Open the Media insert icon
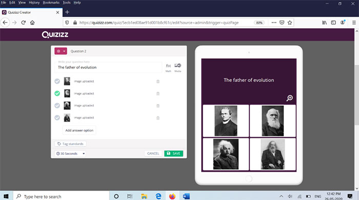Image resolution: width=359 pixels, height=200 pixels. (177, 66)
